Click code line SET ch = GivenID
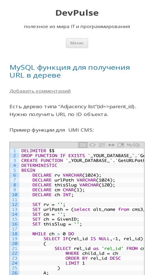This screenshot has width=154, height=275. [56, 219]
